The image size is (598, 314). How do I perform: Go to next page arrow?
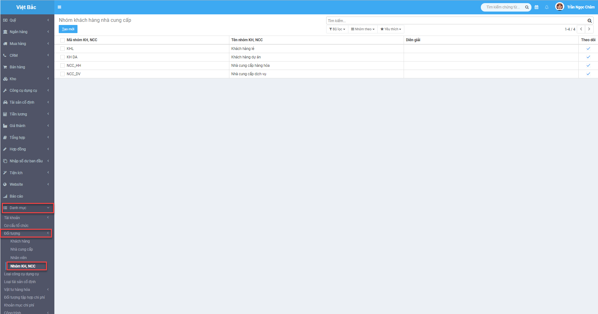click(x=589, y=29)
